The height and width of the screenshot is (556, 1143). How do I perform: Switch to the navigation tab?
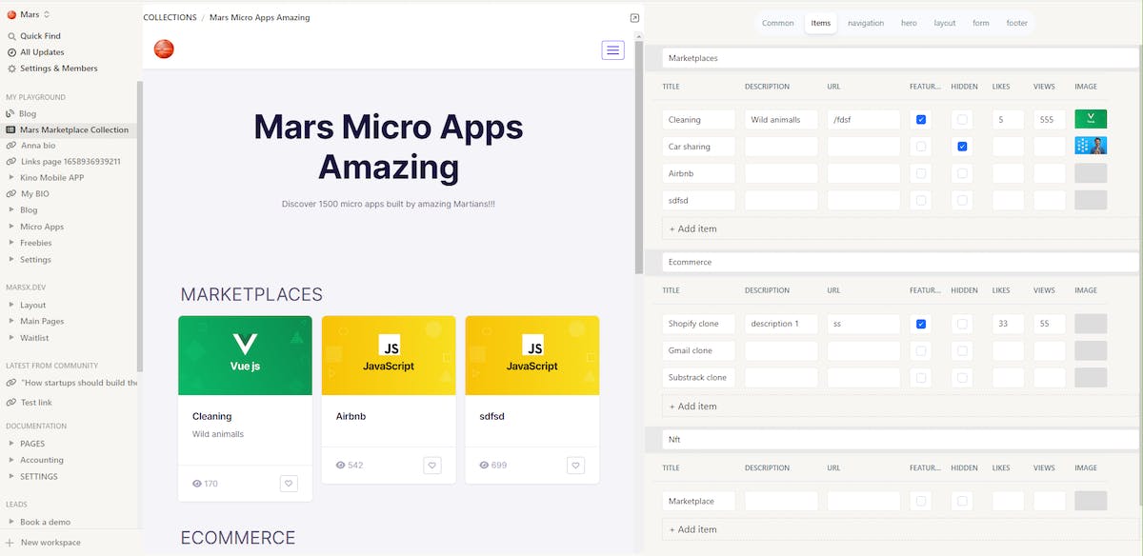[x=866, y=22]
